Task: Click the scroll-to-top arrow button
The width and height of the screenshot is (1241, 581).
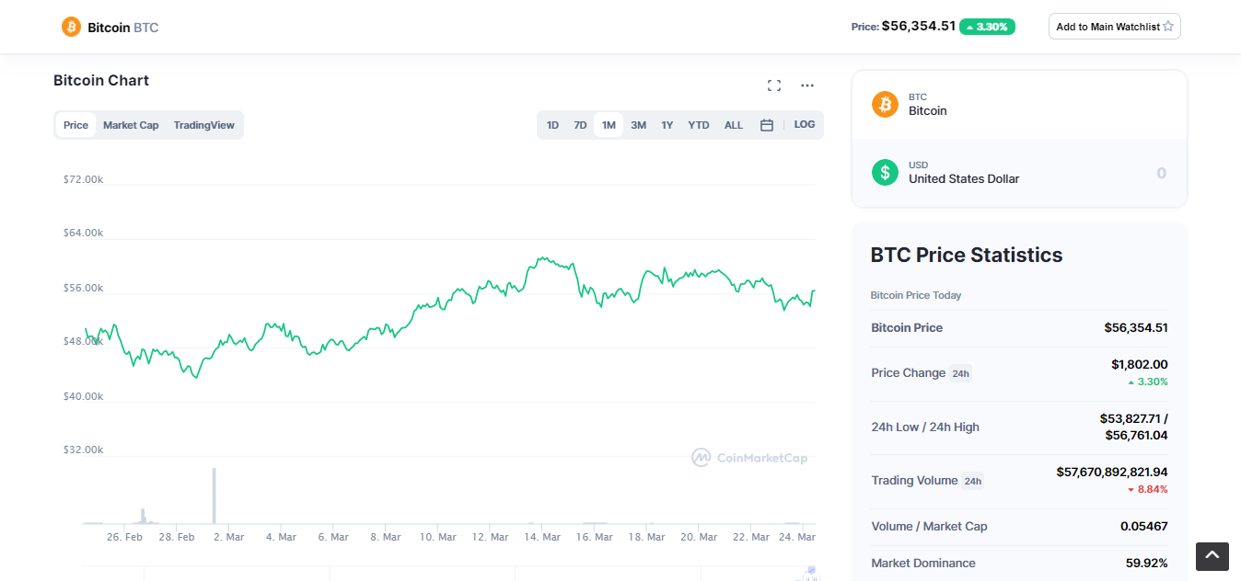Action: pos(1212,556)
